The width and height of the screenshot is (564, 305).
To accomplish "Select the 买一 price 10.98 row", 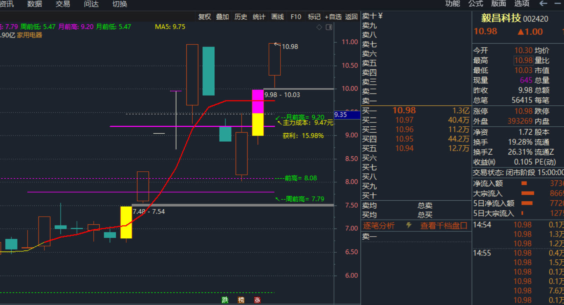I will [415, 111].
